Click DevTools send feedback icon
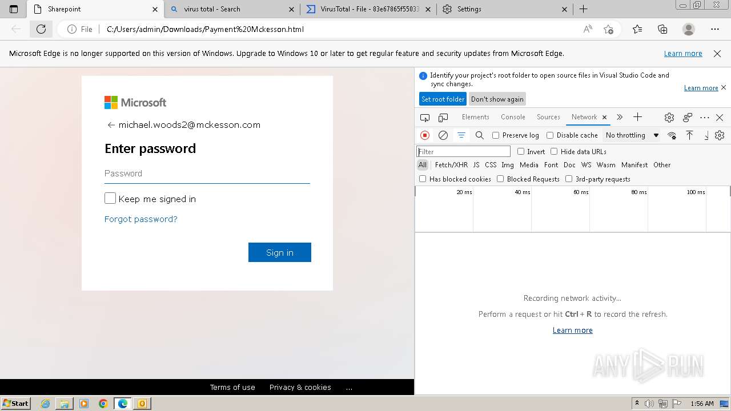731x411 pixels. coord(688,118)
